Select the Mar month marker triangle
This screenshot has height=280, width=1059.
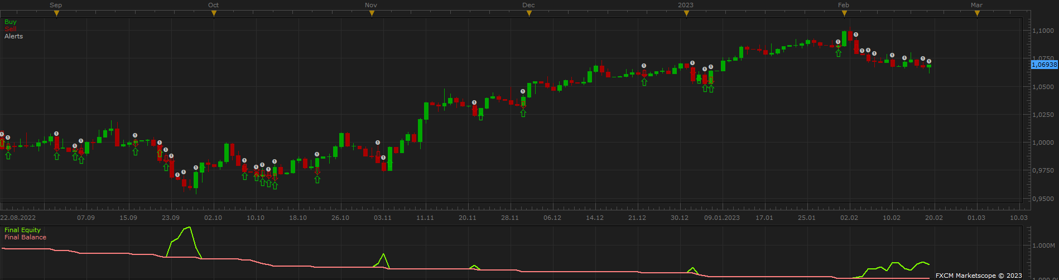977,14
